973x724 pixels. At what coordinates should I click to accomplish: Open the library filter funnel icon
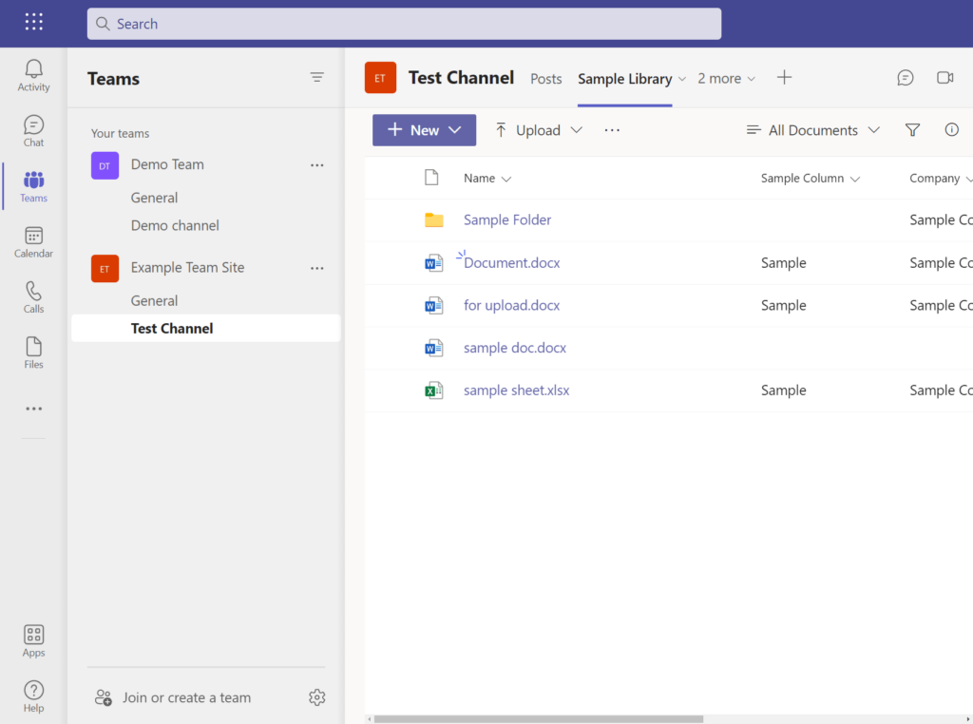point(912,129)
